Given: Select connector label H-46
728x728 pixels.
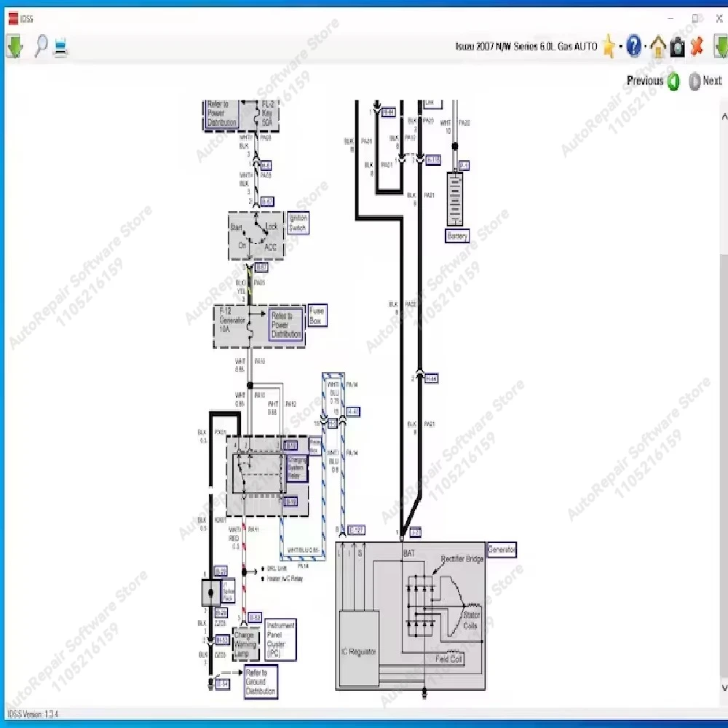Looking at the screenshot, I should coord(430,379).
